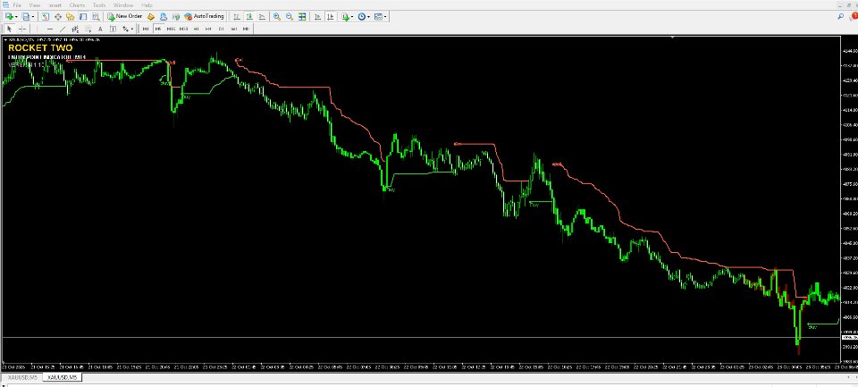Open the Profiles toolbar icon

coord(25,16)
